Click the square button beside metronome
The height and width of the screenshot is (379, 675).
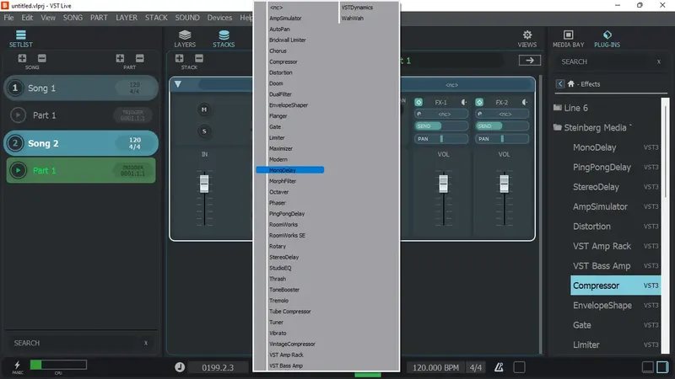point(519,367)
